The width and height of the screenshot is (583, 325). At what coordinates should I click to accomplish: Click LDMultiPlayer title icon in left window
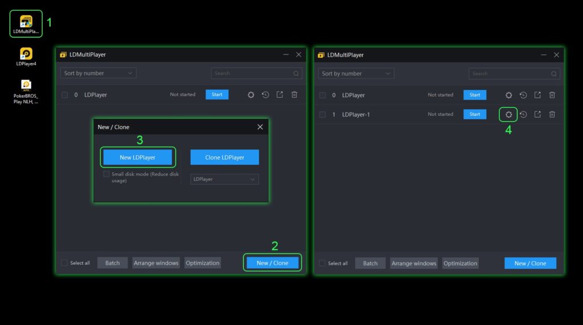[x=63, y=55]
